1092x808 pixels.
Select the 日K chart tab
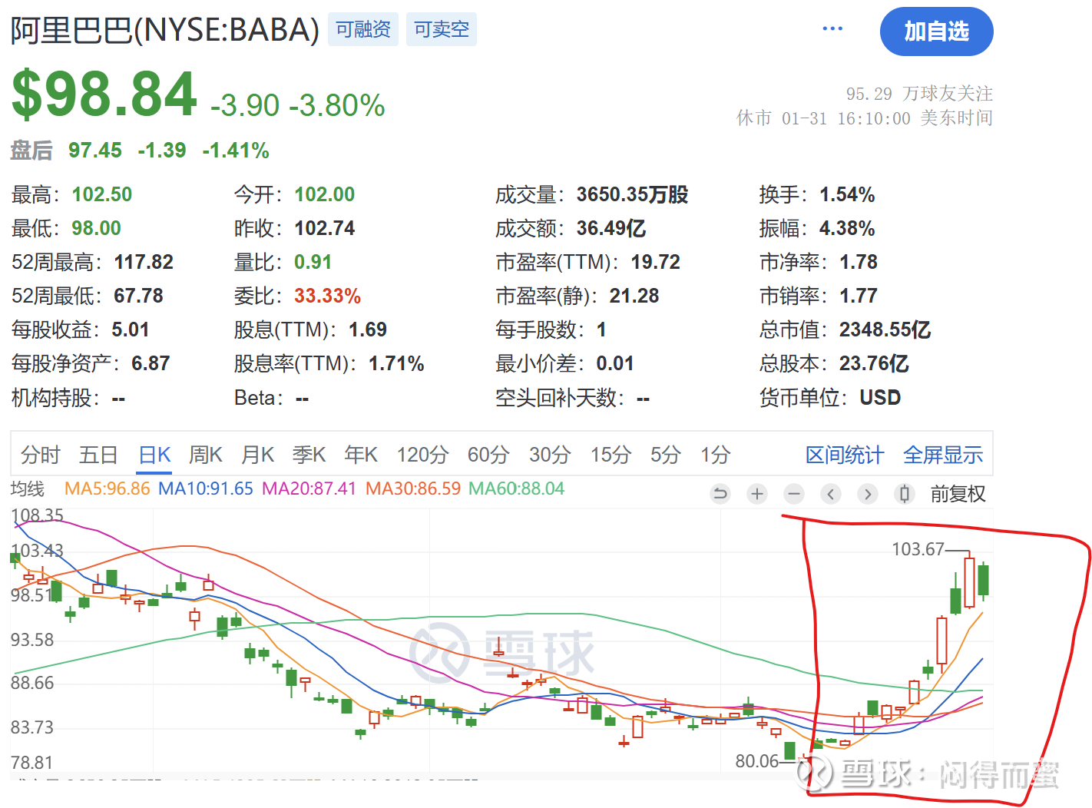[x=154, y=455]
